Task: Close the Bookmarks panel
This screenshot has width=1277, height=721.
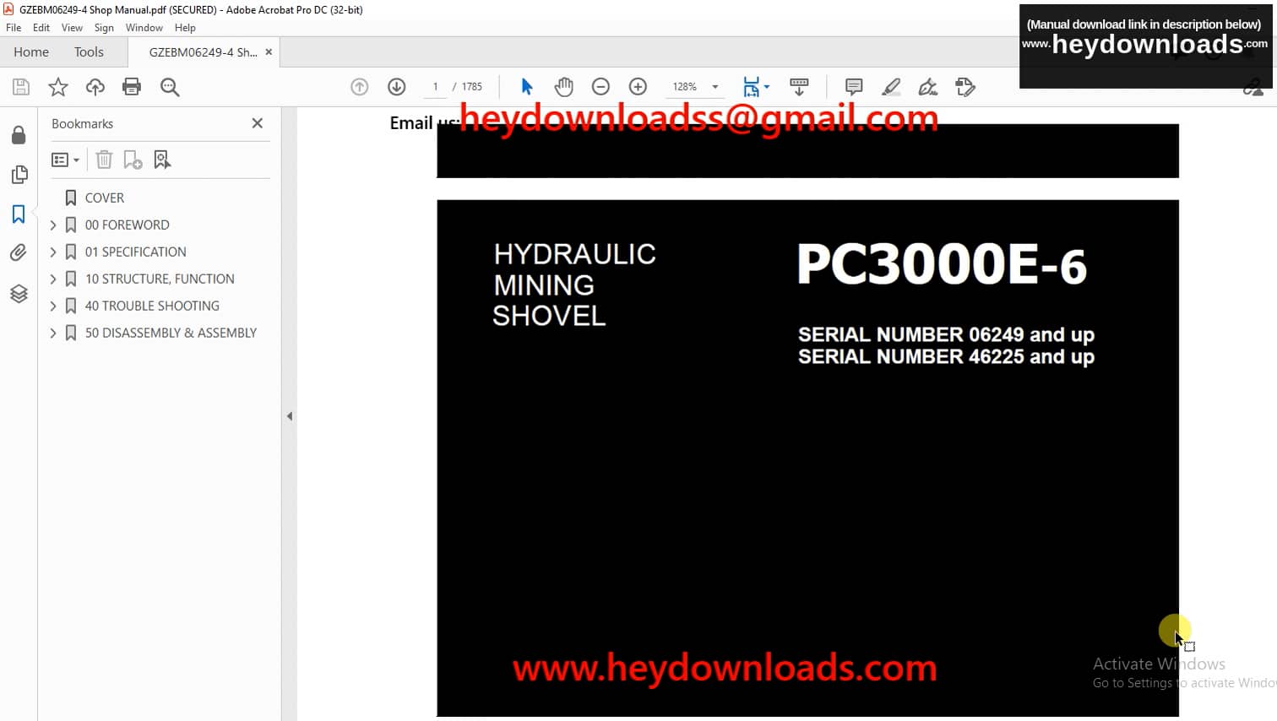Action: [258, 123]
